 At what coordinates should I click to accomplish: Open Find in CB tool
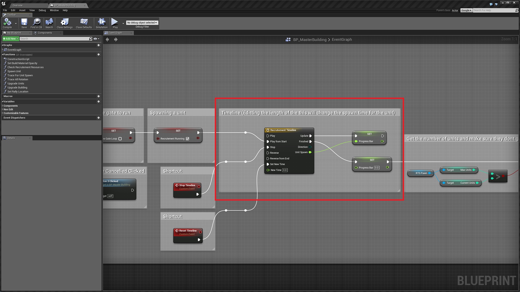[x=36, y=23]
